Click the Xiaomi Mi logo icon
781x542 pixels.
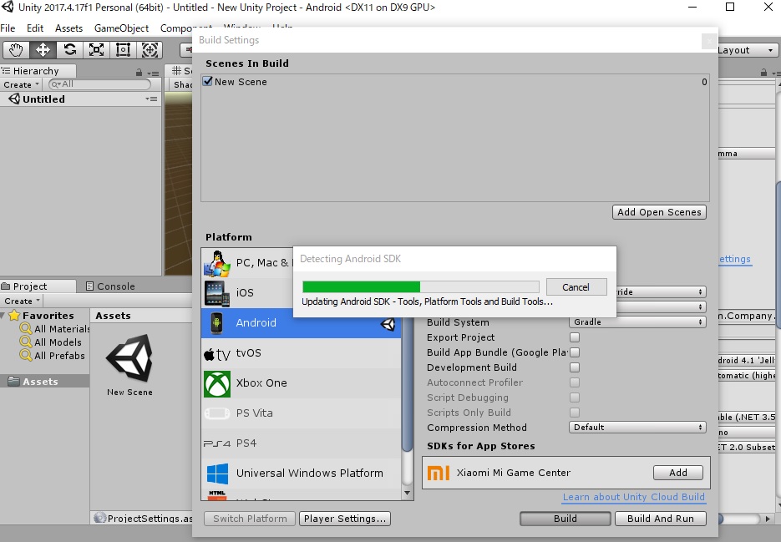[x=439, y=473]
